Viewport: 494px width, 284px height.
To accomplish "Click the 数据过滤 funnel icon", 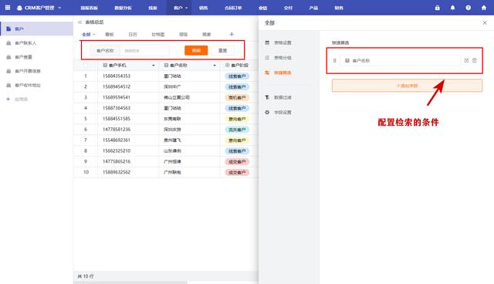I will 267,97.
